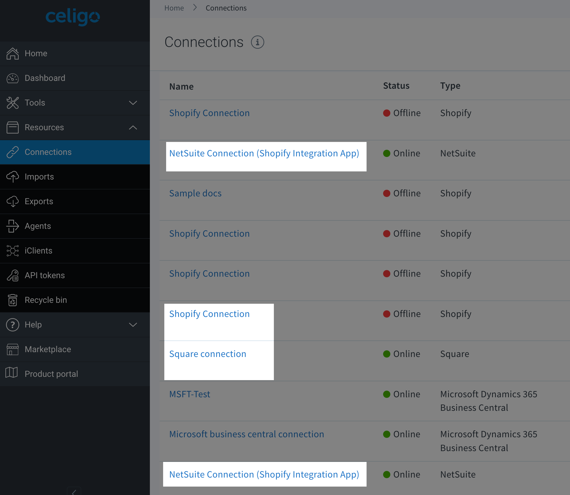This screenshot has width=570, height=495.
Task: Click the API tokens lock icon
Action: point(13,275)
